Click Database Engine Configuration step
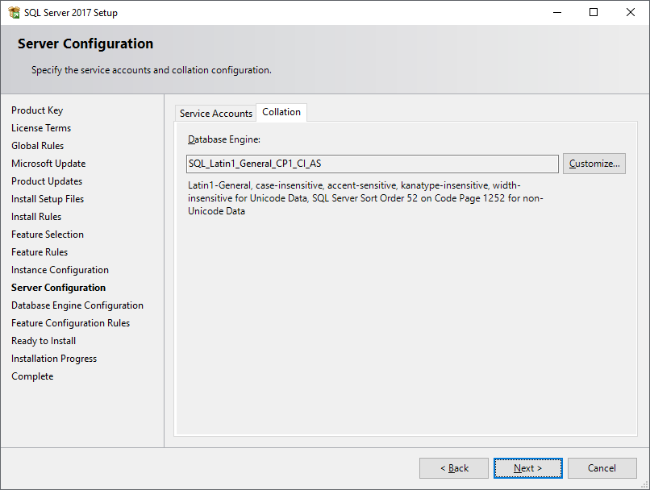 pyautogui.click(x=77, y=305)
